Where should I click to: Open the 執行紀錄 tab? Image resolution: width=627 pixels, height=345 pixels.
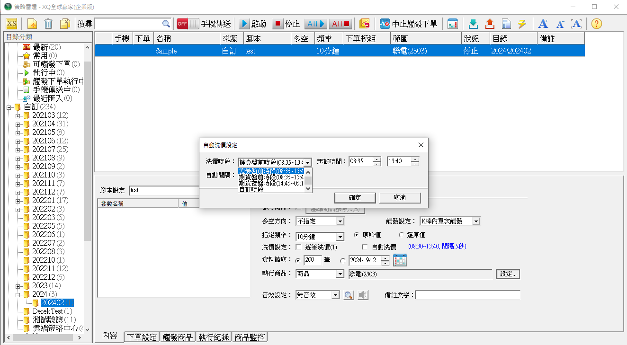click(214, 337)
